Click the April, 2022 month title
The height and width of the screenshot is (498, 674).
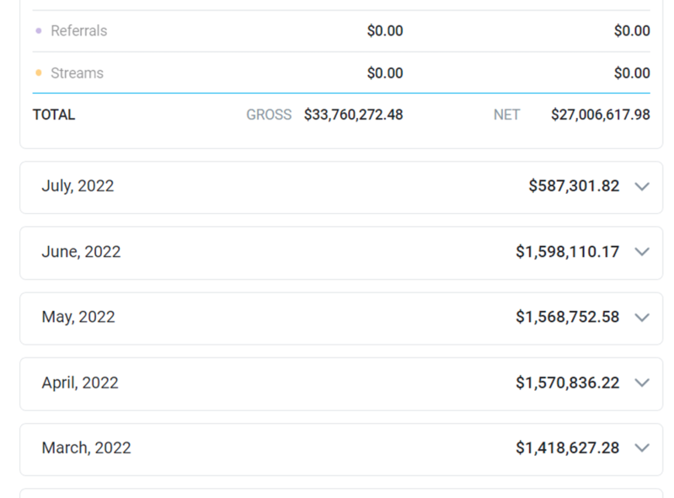click(80, 383)
